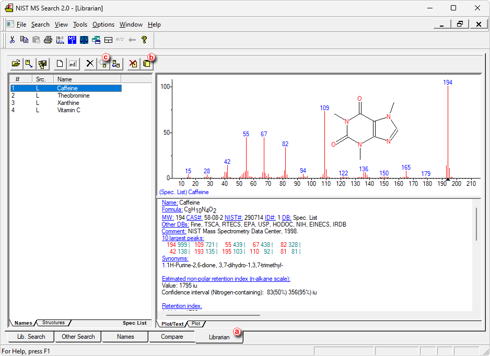Click the 'ed' edit spectrum icon

73,64
